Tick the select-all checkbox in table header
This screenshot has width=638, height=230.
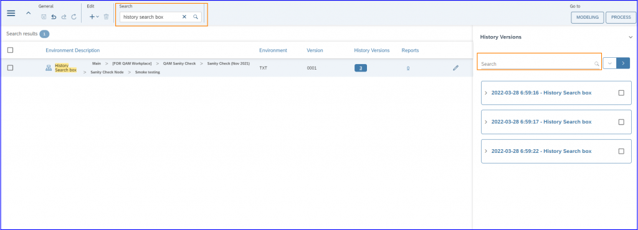tap(10, 50)
